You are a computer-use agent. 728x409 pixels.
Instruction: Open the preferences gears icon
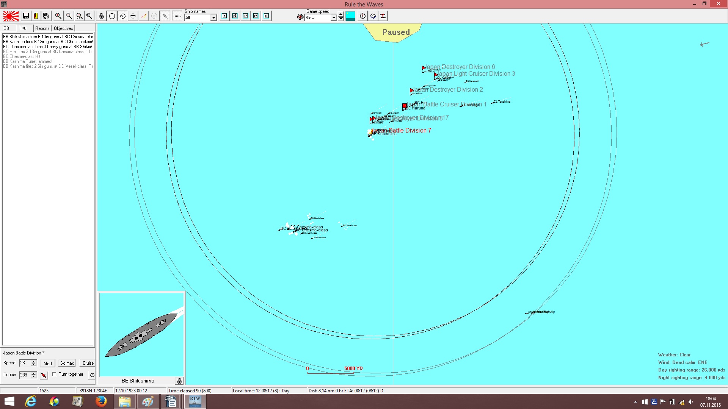pyautogui.click(x=46, y=16)
